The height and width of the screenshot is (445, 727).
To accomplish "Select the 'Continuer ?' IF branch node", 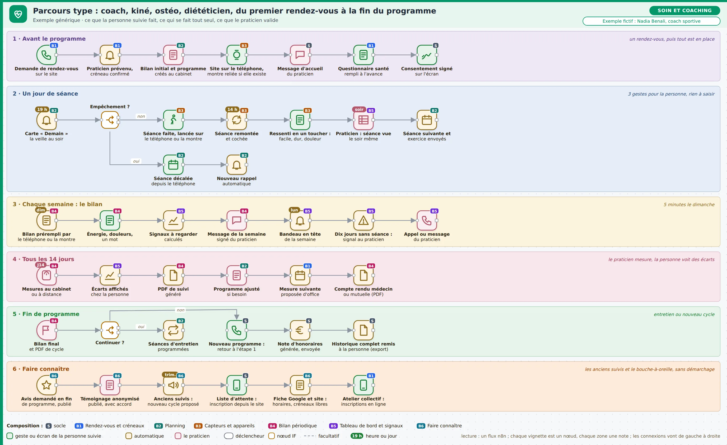I will point(110,330).
